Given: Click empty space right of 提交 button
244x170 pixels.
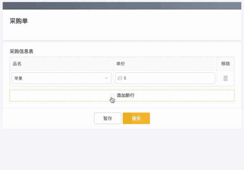Looking at the screenshot, I should pyautogui.click(x=194, y=118).
